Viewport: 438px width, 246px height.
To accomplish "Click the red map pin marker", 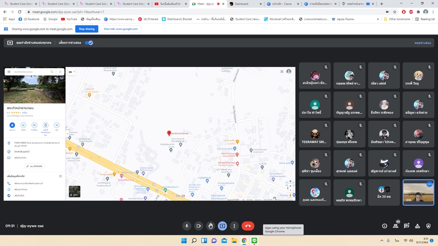I will coord(169,133).
